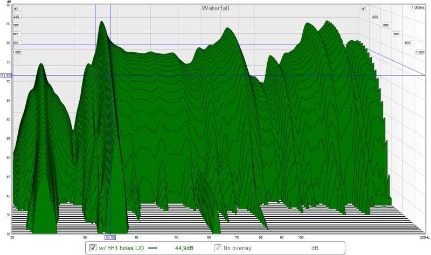431x255 pixels.
Task: Click the Waterfall graph title
Action: [x=215, y=8]
